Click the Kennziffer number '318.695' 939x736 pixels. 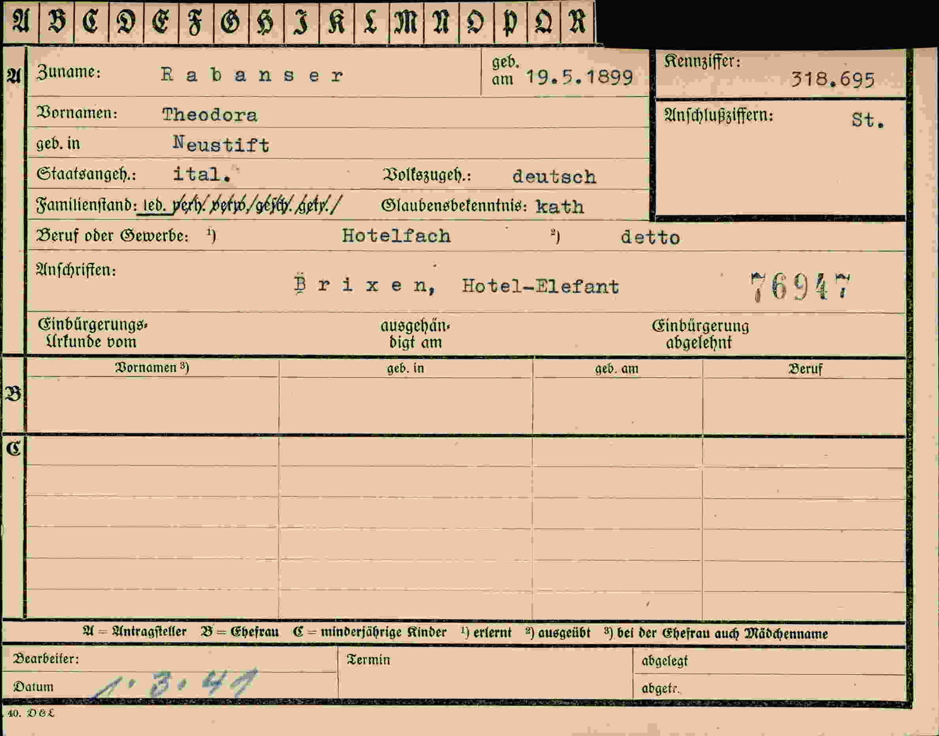[832, 80]
